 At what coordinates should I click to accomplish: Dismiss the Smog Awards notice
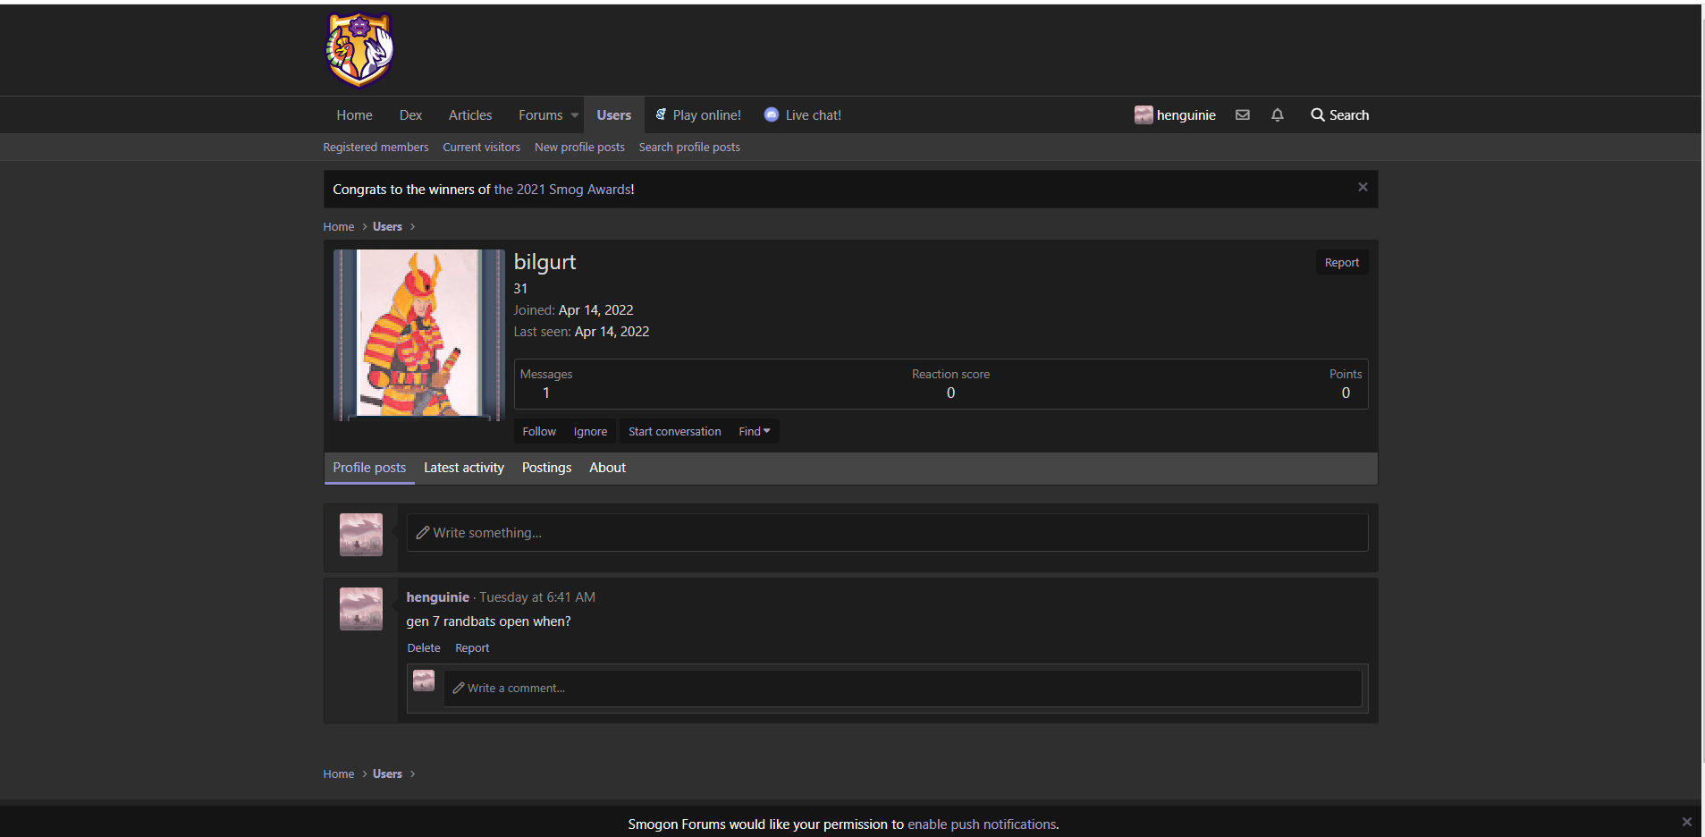[x=1363, y=188]
